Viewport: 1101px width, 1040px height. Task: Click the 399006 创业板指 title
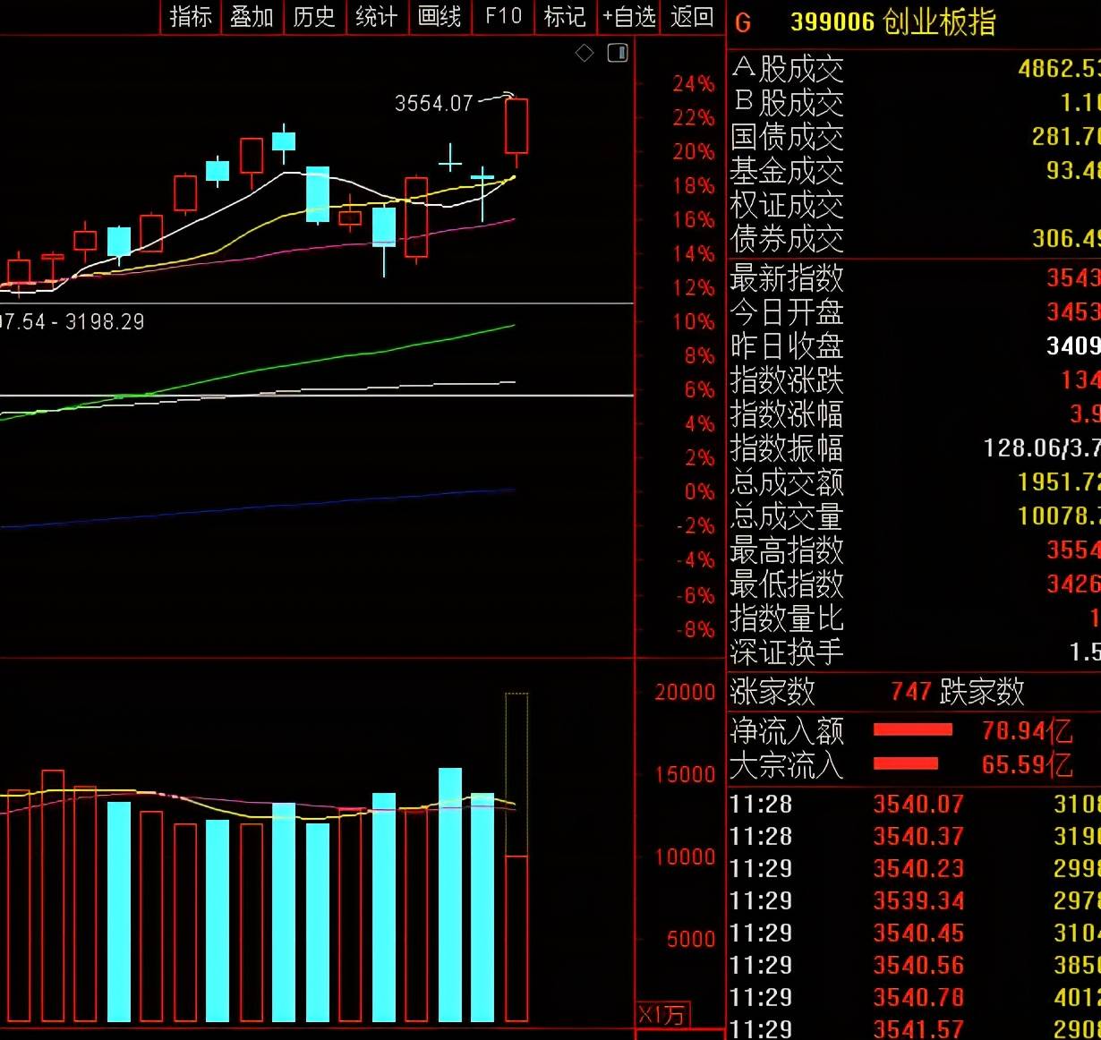pos(892,22)
